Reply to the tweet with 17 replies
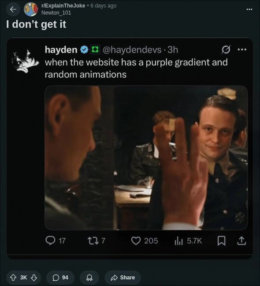 56,241
